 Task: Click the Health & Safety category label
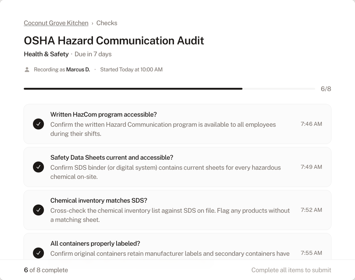tap(46, 54)
